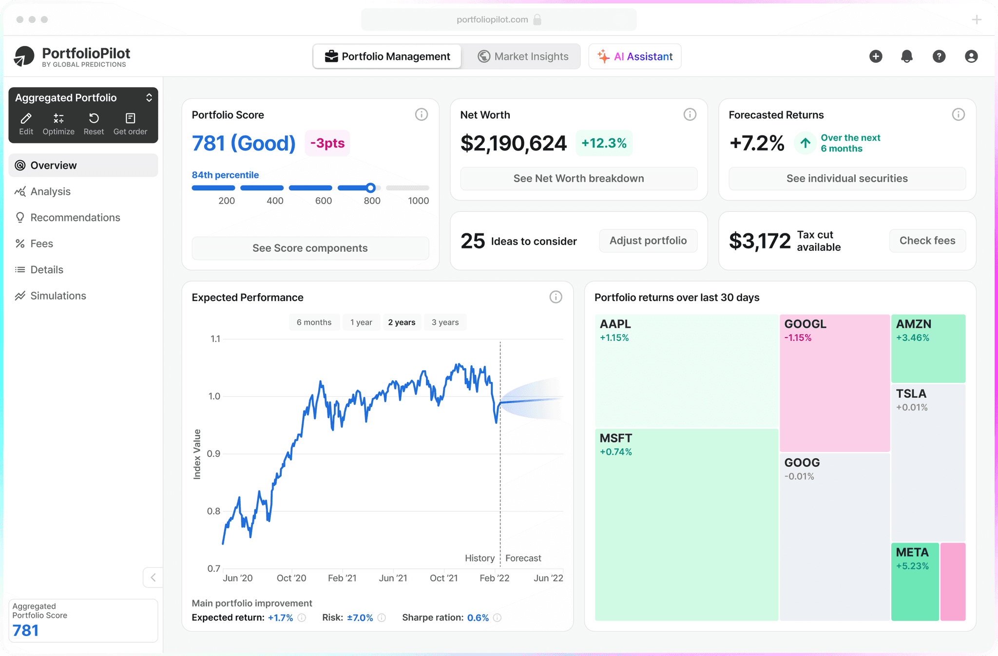
Task: Select the 1 year range
Action: (361, 322)
